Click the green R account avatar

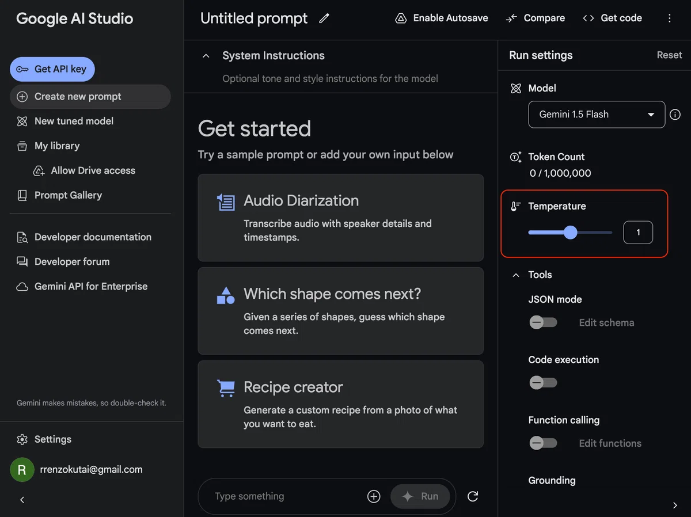pyautogui.click(x=22, y=470)
